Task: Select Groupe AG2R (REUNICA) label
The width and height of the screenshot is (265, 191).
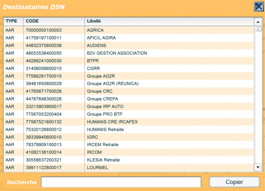Action: (113, 84)
